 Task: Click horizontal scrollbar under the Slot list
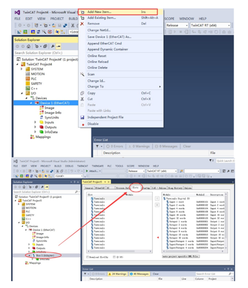[x=119, y=251]
